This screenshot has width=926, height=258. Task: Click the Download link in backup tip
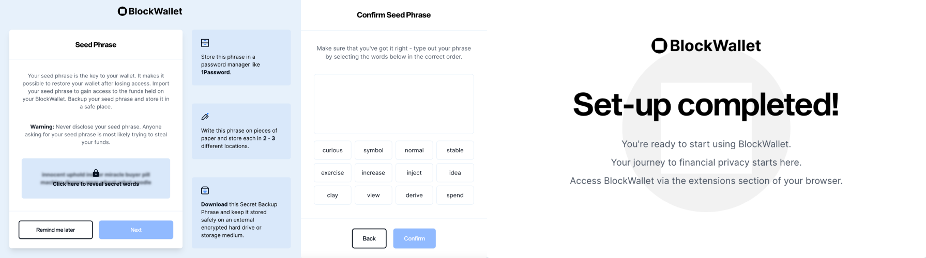click(x=214, y=204)
